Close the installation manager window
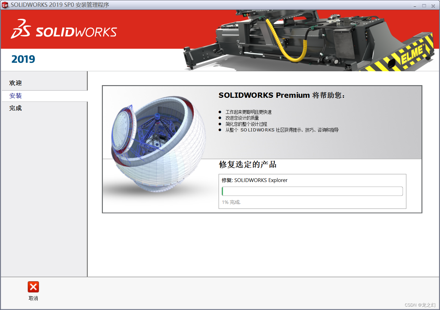 pos(433,6)
